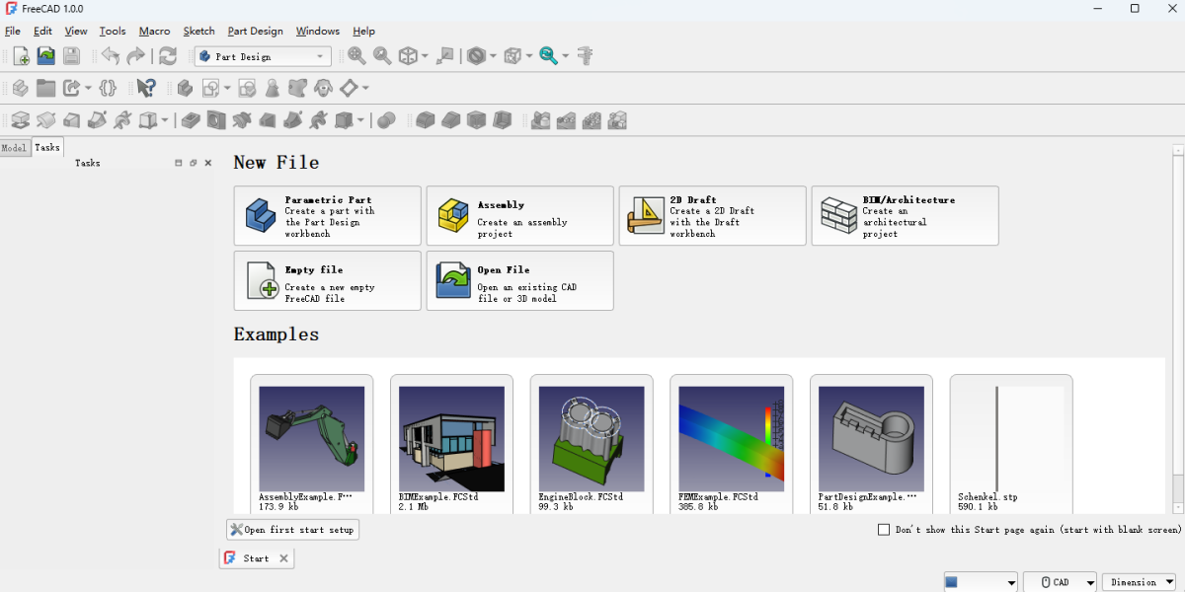Viewport: 1185px width, 592px height.
Task: Open the Part Design workbench dropdown
Action: click(x=263, y=56)
